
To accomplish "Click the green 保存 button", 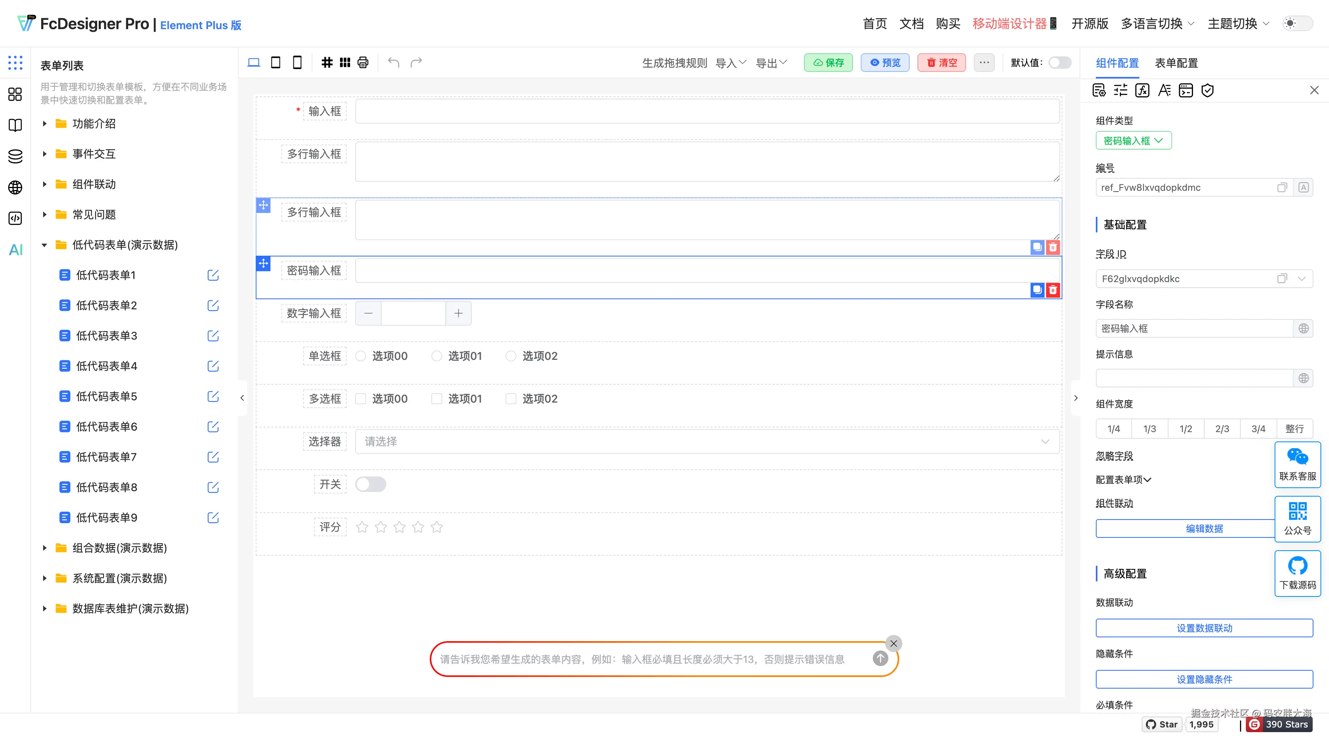I will 828,63.
